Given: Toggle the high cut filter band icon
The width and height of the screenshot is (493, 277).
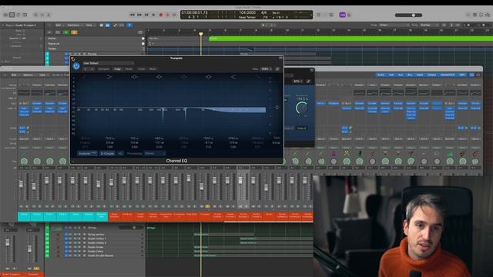Looking at the screenshot, I should coord(258,77).
